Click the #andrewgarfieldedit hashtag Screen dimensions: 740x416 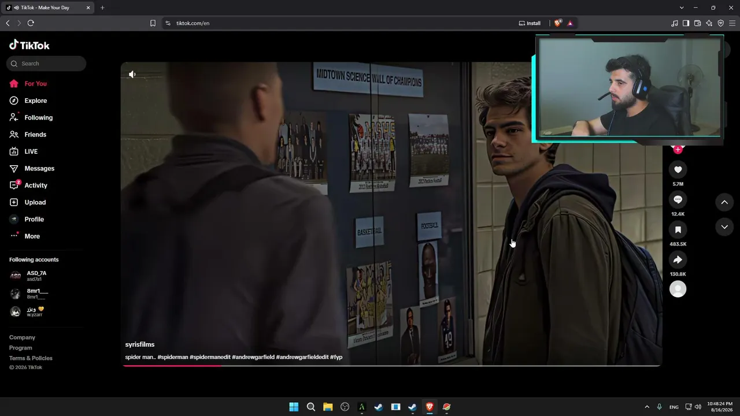pos(302,357)
